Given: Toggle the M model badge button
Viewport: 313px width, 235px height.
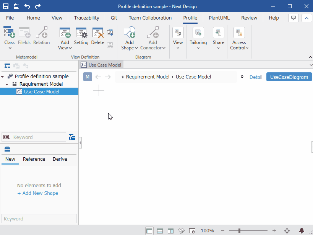Looking at the screenshot, I should pyautogui.click(x=88, y=77).
